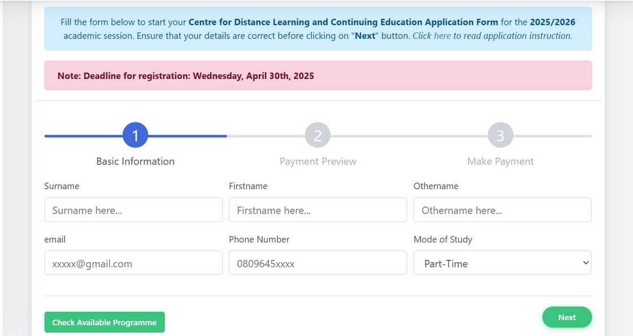Click the 'email' field label text
Screen dimensions: 633x336
pyautogui.click(x=55, y=239)
